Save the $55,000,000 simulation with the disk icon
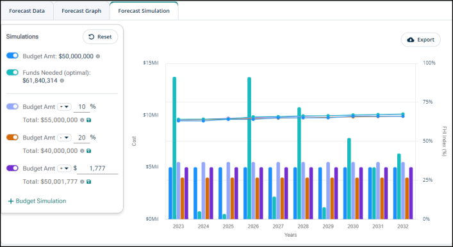 point(88,120)
